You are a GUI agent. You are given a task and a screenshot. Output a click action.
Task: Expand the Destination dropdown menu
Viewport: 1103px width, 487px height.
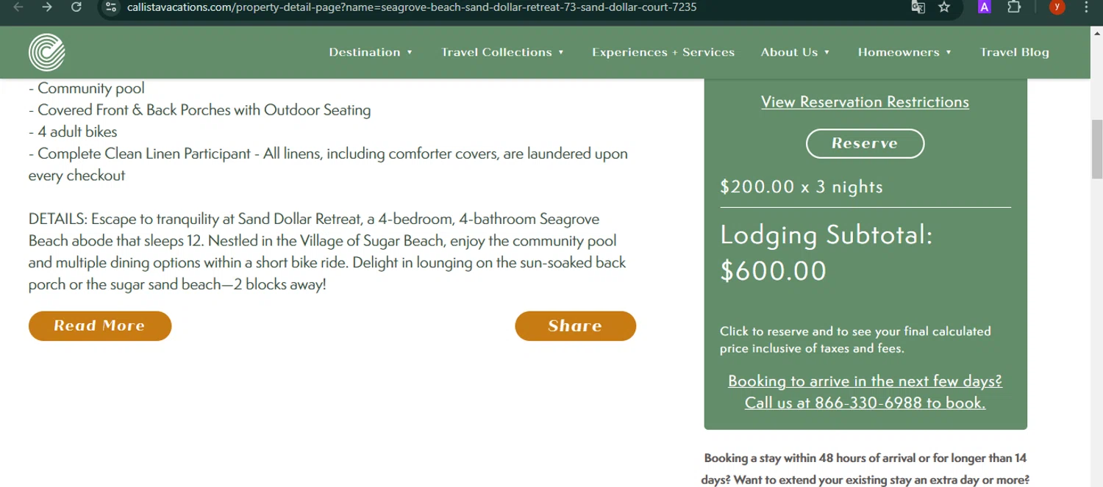tap(371, 52)
